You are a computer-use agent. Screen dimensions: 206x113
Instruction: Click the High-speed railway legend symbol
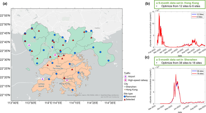[x=125, y=80]
